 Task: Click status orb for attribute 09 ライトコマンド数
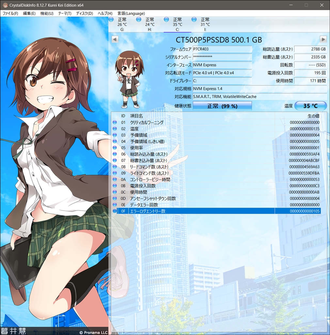point(115,173)
